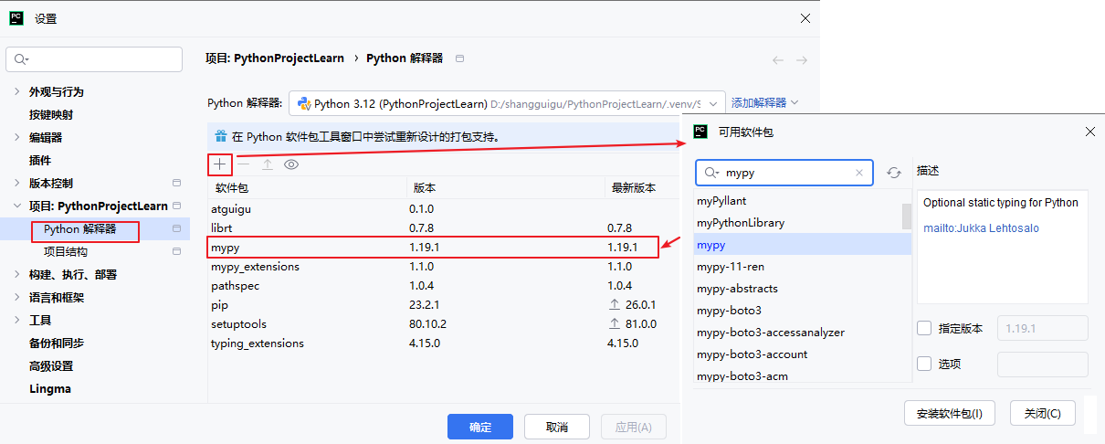Select the pathspec package row

coord(444,286)
